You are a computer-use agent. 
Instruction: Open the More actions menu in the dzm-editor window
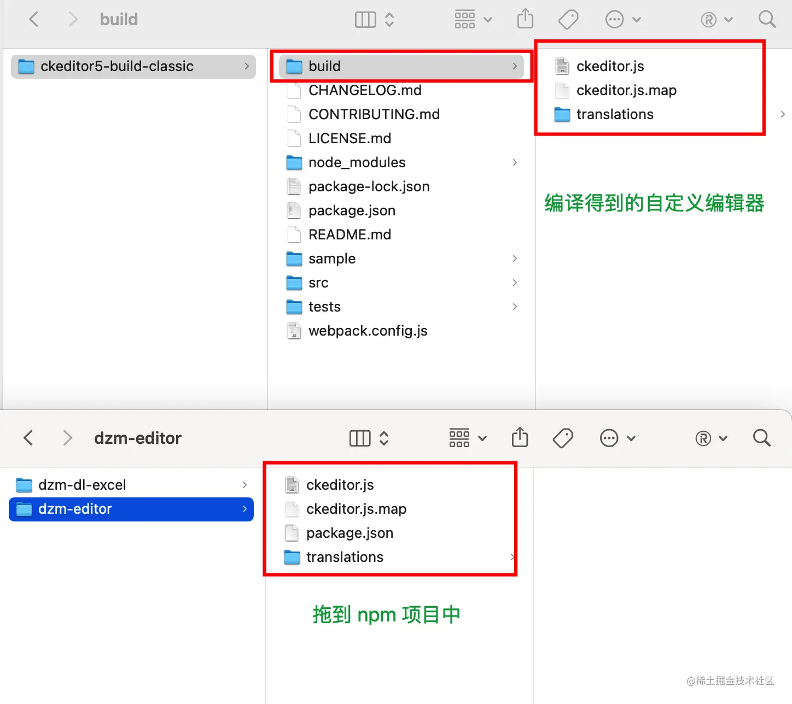[609, 438]
